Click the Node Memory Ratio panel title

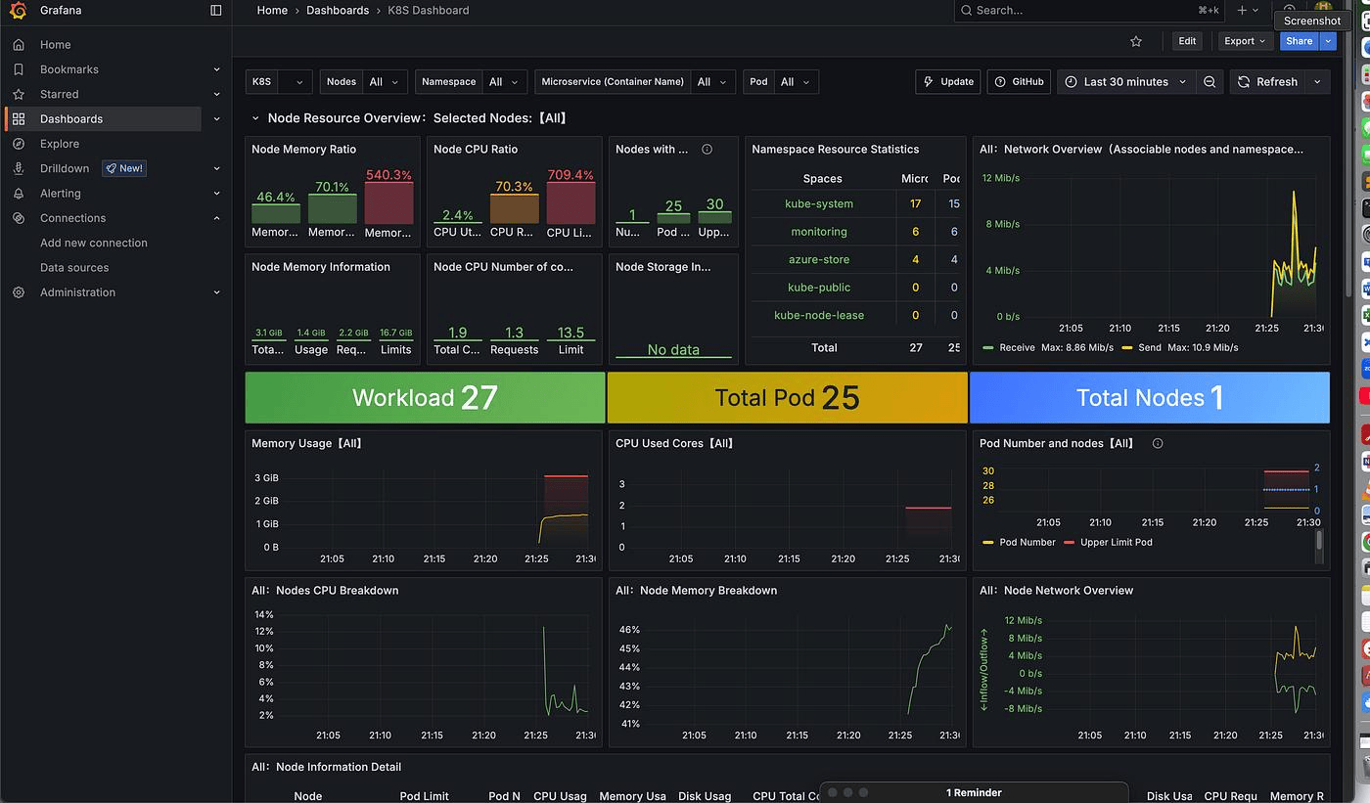coord(303,150)
